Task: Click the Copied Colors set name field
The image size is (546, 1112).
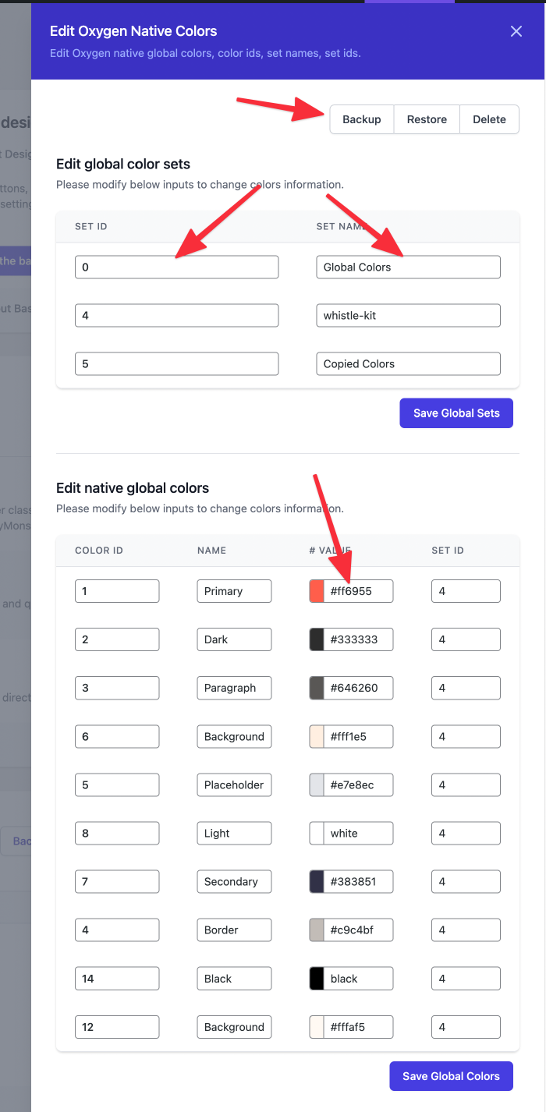Action: pos(407,363)
